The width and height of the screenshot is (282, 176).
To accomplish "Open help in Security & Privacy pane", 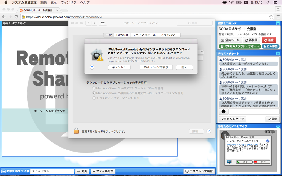I will [x=209, y=131].
